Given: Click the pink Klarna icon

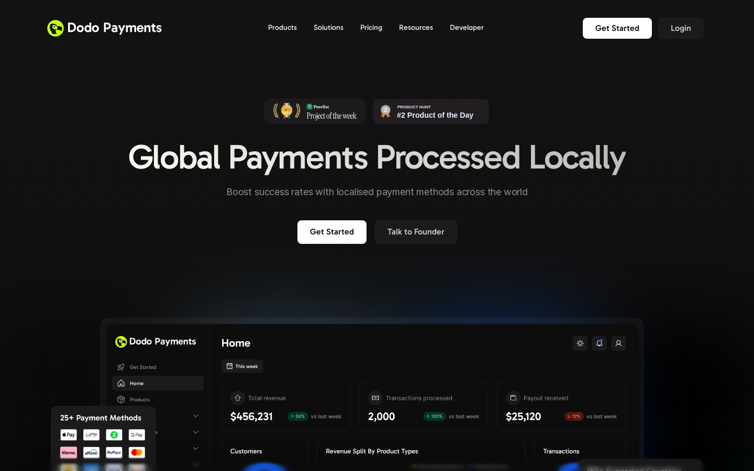Looking at the screenshot, I should click(x=69, y=452).
